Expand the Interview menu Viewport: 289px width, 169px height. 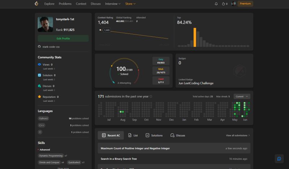tap(113, 4)
